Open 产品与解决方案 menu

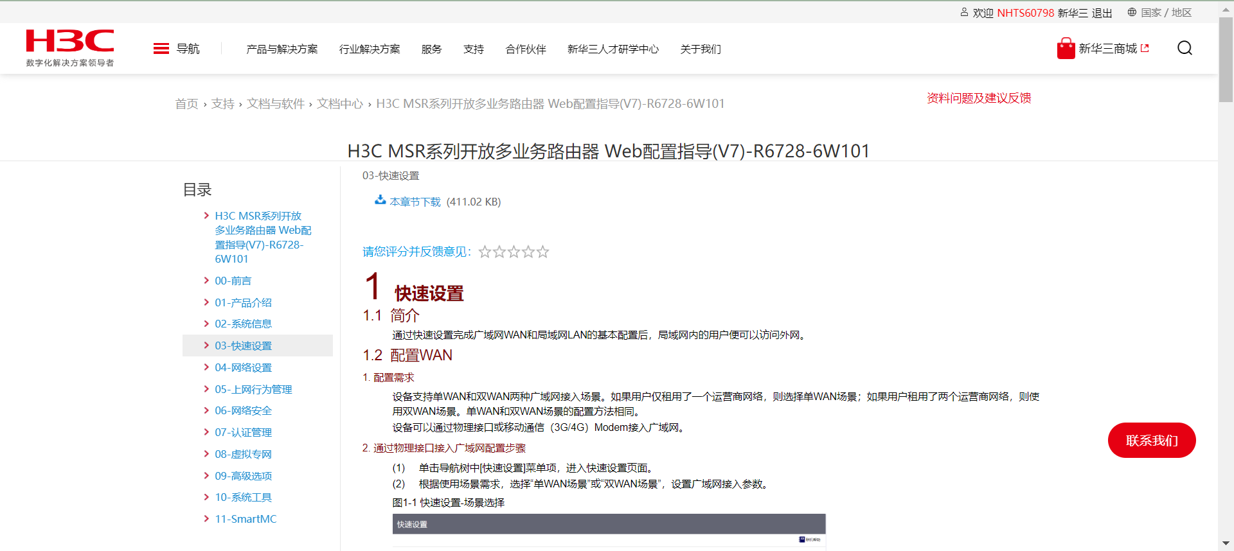[282, 49]
